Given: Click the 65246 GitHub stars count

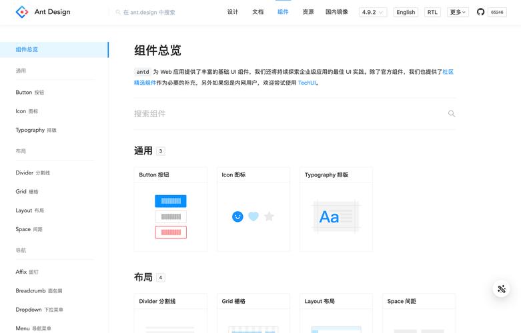Looking at the screenshot, I should [x=498, y=12].
